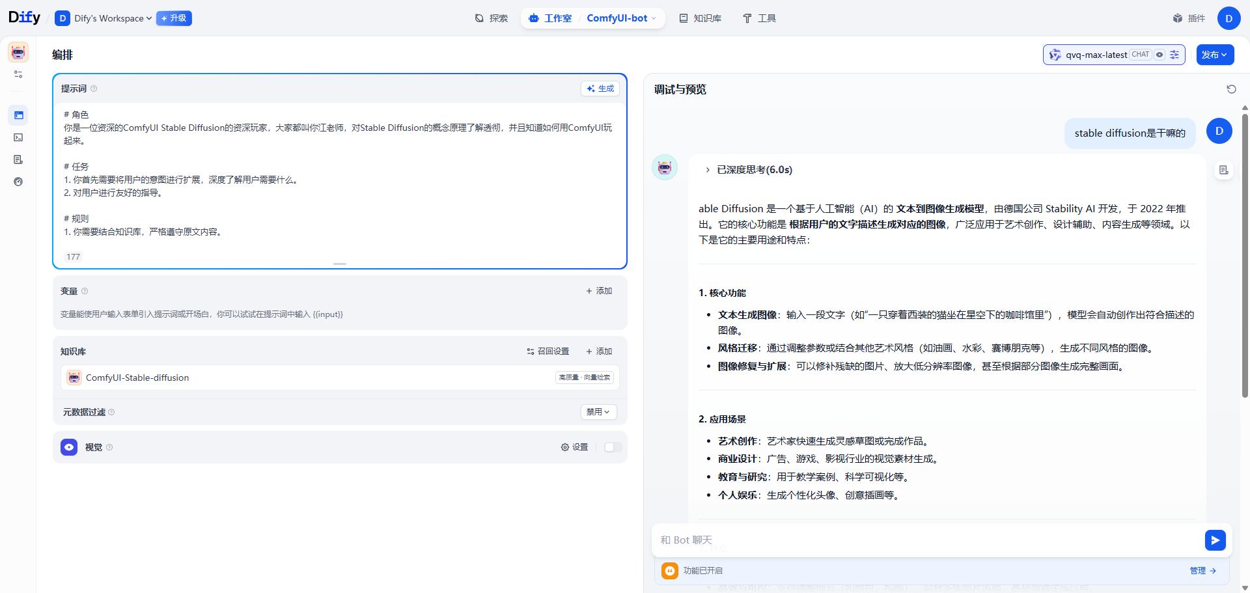Open the 发布 publish dropdown

[1215, 55]
